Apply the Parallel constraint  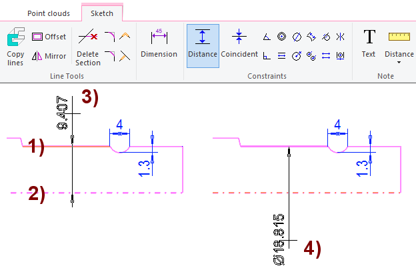[x=281, y=56]
